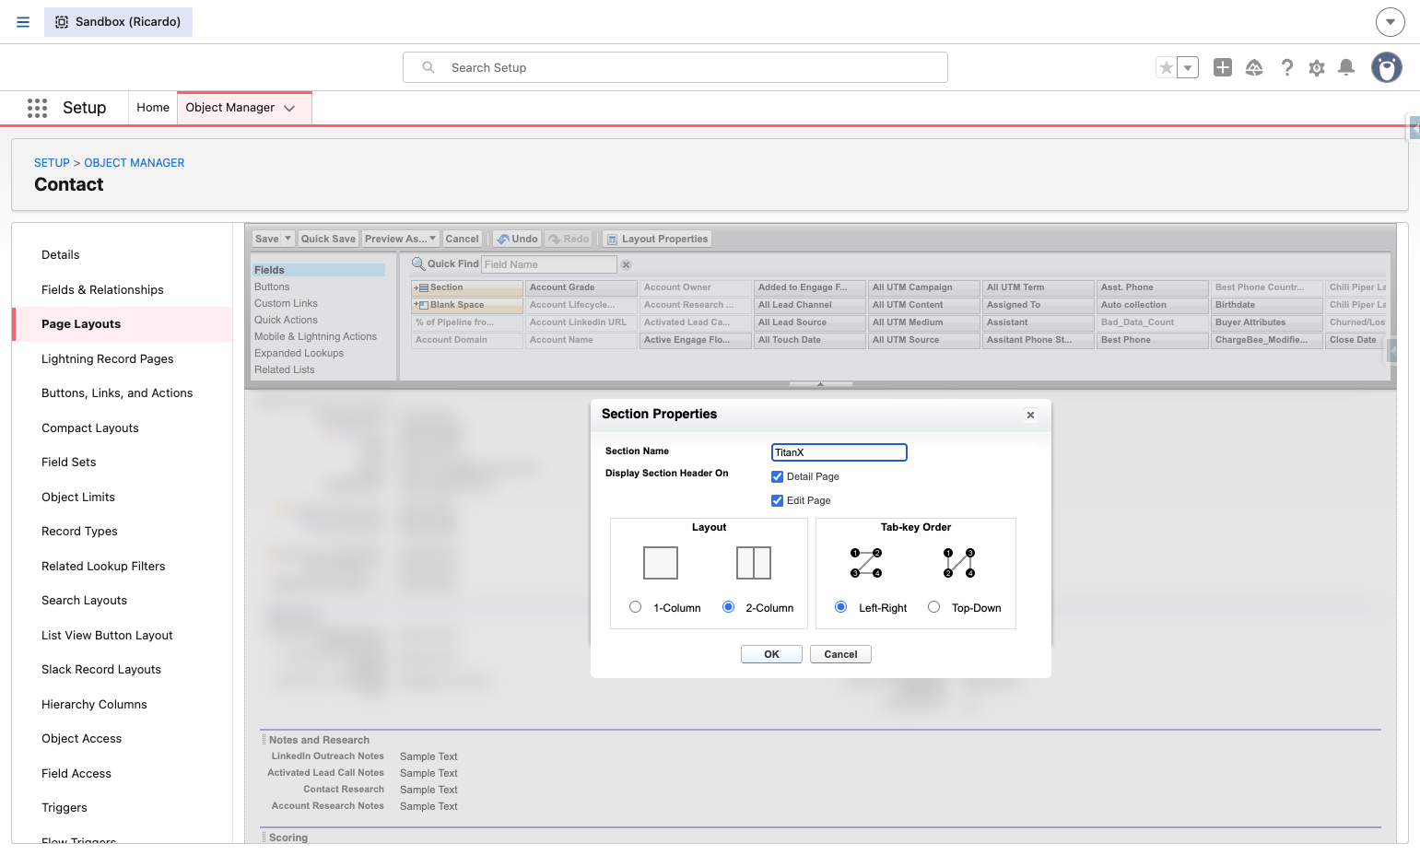This screenshot has height=855, width=1420.
Task: Open the top-right circular dropdown menu
Action: pos(1391,22)
